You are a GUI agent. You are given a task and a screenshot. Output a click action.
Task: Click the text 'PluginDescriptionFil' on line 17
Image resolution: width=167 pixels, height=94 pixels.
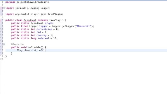coord(31,50)
